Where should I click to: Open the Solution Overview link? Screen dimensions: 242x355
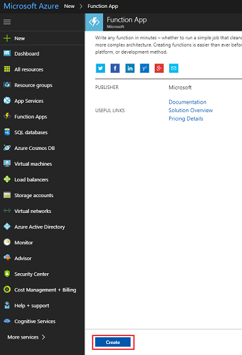tap(191, 110)
